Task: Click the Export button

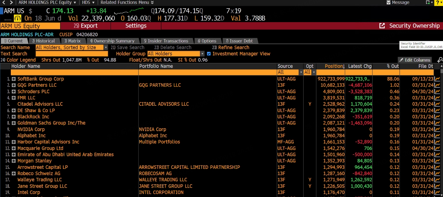Action: (86, 26)
